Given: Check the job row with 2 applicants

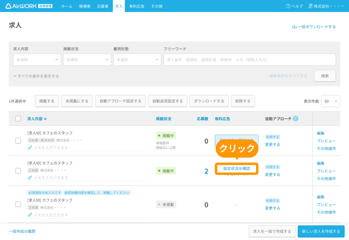Looking at the screenshot, I should click(18, 171).
